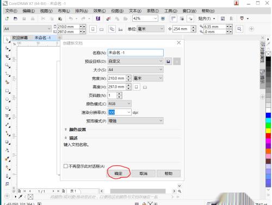Open the Text menu

[135, 11]
